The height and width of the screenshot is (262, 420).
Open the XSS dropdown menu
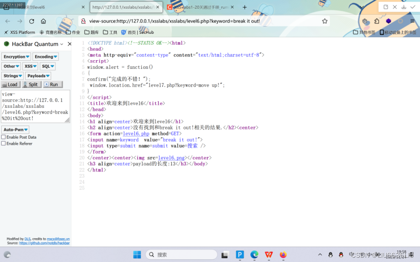(x=30, y=66)
